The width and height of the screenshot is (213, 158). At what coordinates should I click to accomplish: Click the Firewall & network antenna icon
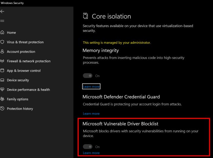tap(2, 61)
